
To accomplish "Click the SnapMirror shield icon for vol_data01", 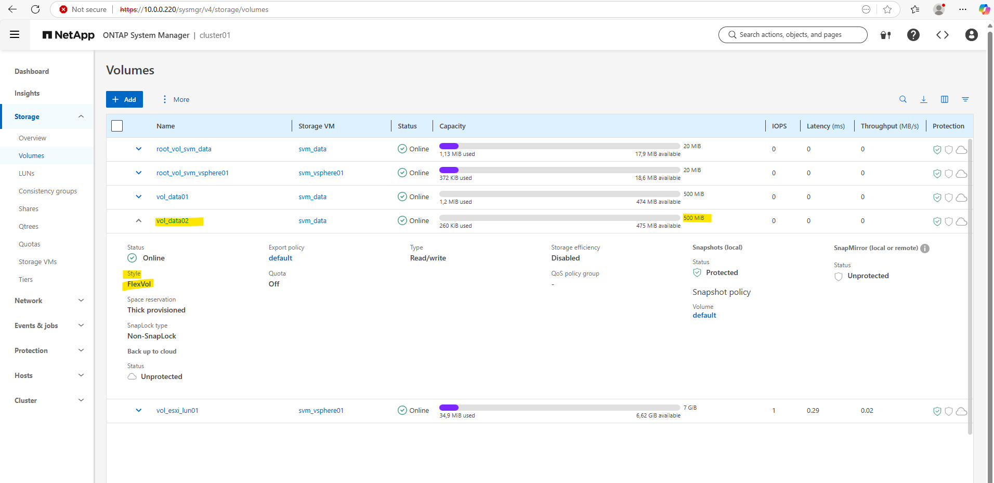I will (x=949, y=198).
